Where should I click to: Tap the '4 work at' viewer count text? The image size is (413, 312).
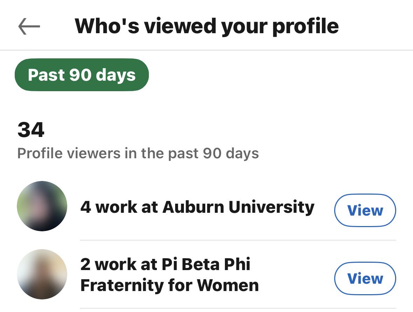119,207
